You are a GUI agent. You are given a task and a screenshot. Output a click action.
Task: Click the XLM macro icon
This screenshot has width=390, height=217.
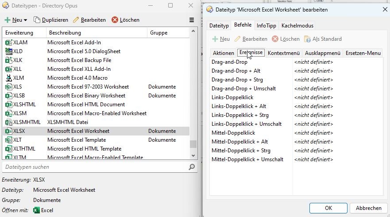click(9, 78)
